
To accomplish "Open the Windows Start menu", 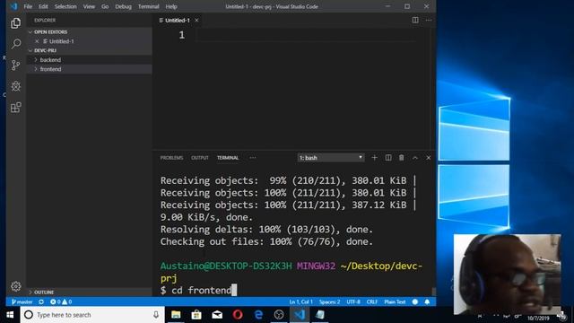I will pos(10,315).
